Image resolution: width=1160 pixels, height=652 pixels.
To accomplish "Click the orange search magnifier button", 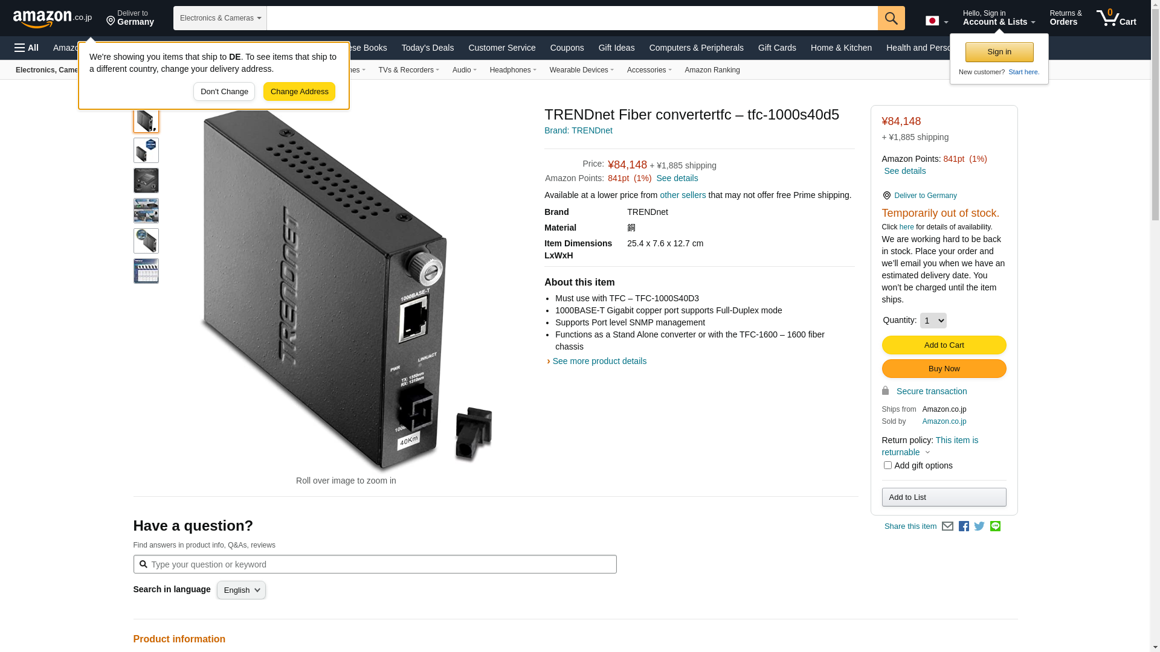I will pyautogui.click(x=891, y=18).
